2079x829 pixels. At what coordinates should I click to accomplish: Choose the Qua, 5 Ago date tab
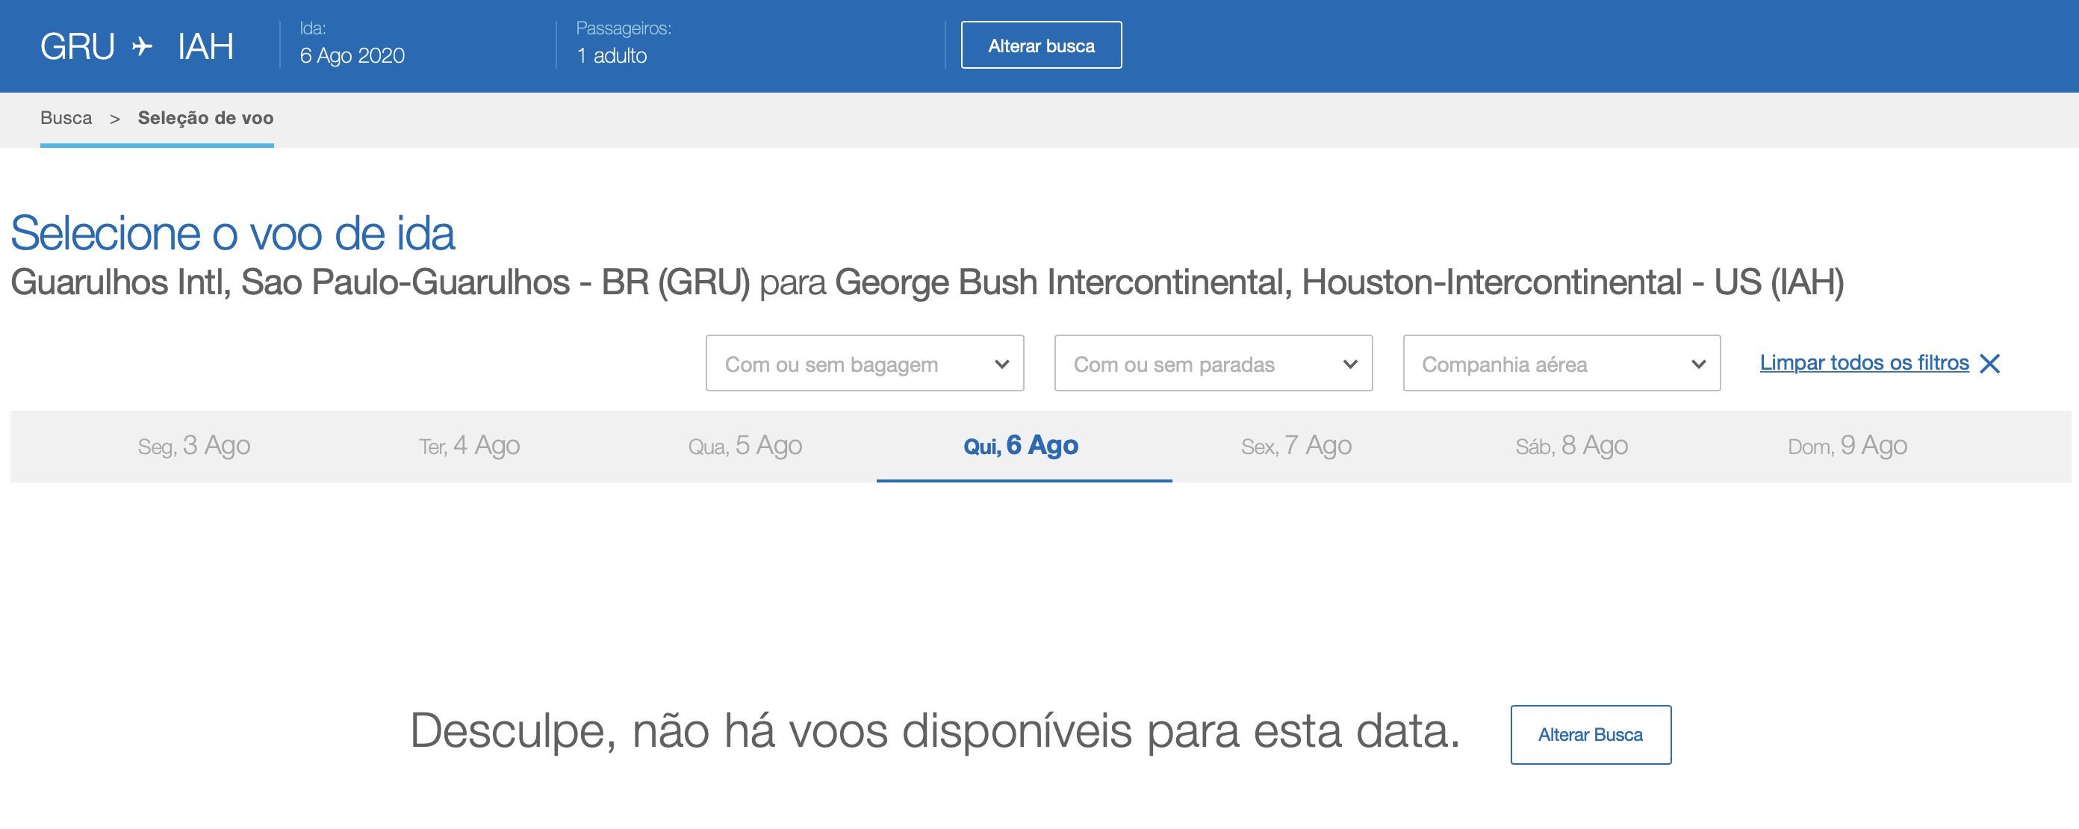pyautogui.click(x=745, y=446)
